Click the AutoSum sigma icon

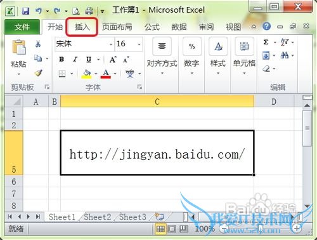click(x=266, y=43)
